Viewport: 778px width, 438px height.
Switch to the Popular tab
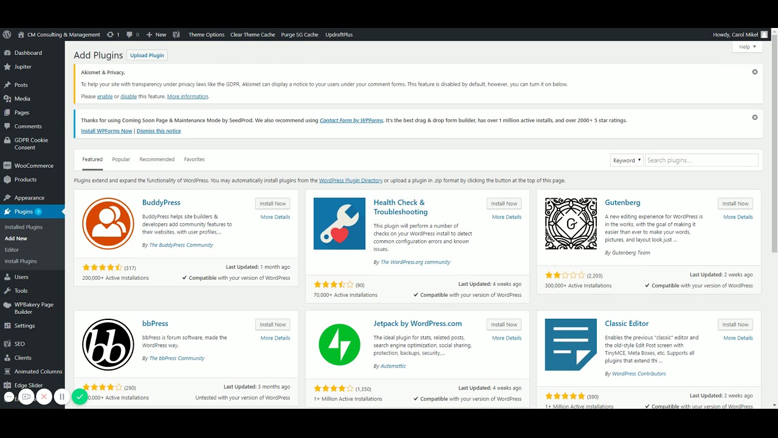click(x=121, y=159)
